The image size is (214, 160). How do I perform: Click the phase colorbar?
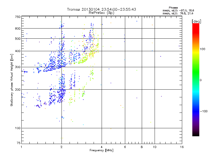pos(196,79)
